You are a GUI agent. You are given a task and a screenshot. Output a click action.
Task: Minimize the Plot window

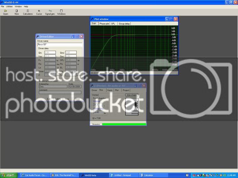167,19
